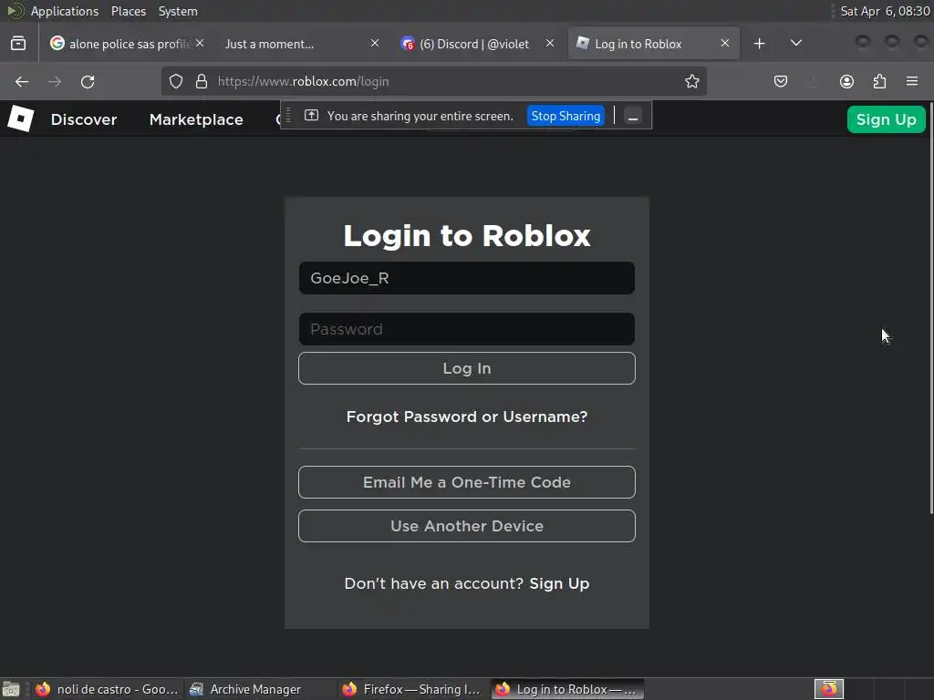Open 'Forgot Password or Username?' link
Viewport: 934px width, 700px height.
tap(466, 417)
